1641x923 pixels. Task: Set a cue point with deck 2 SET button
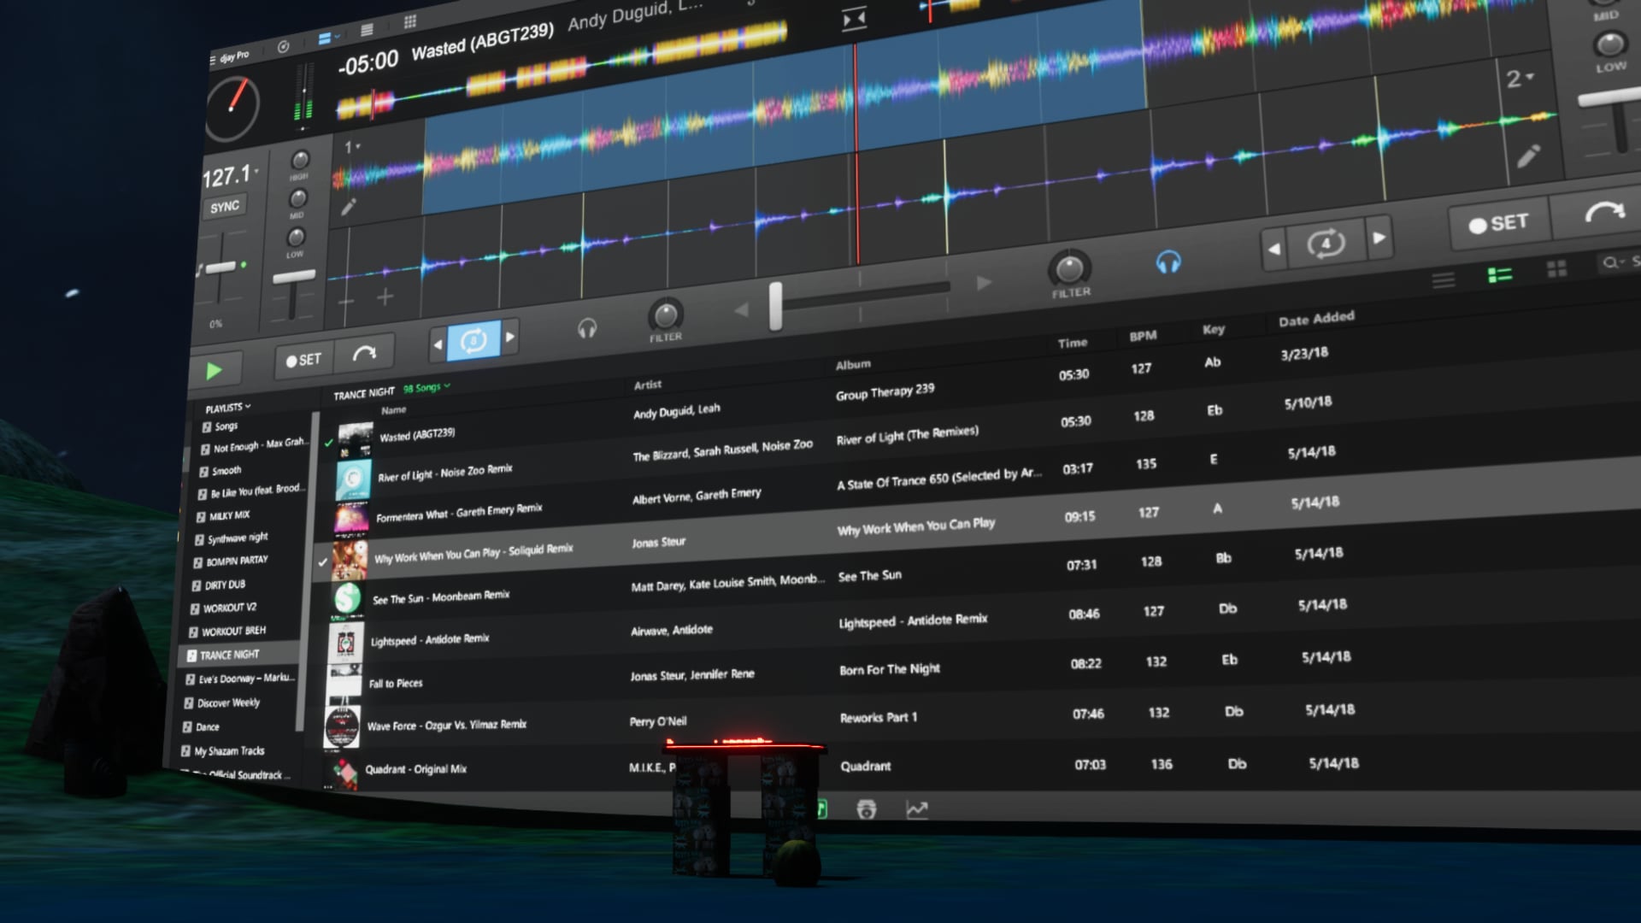(1498, 224)
